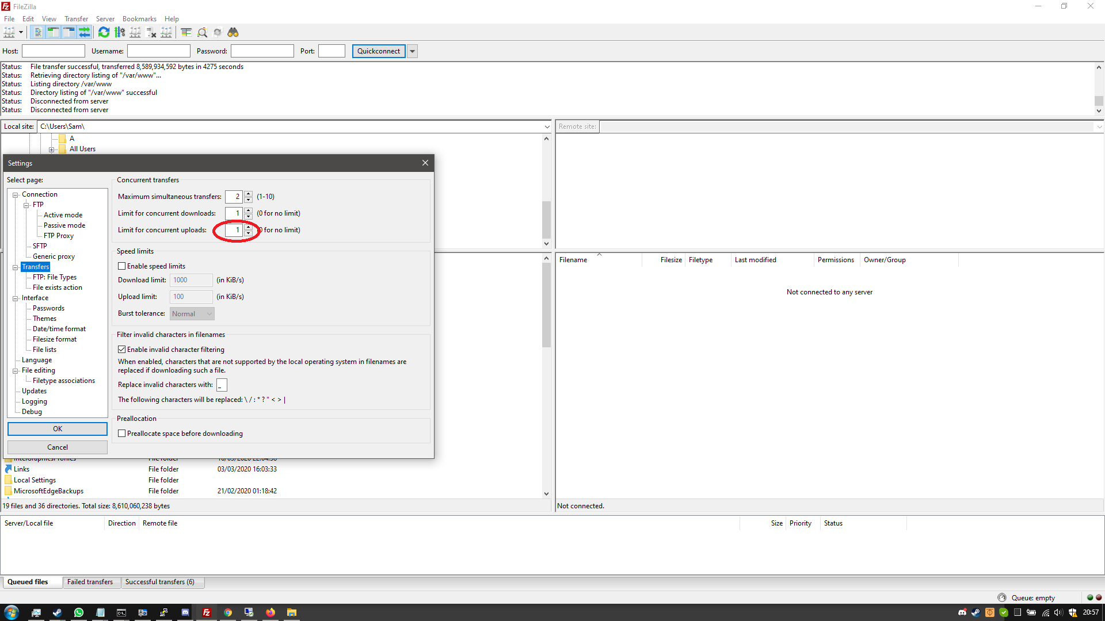
Task: Toggle filename filters magnifier icon
Action: 202,33
